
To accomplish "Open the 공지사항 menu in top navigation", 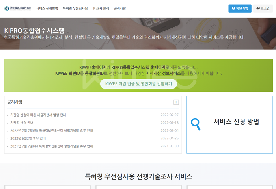I will 120,8.
